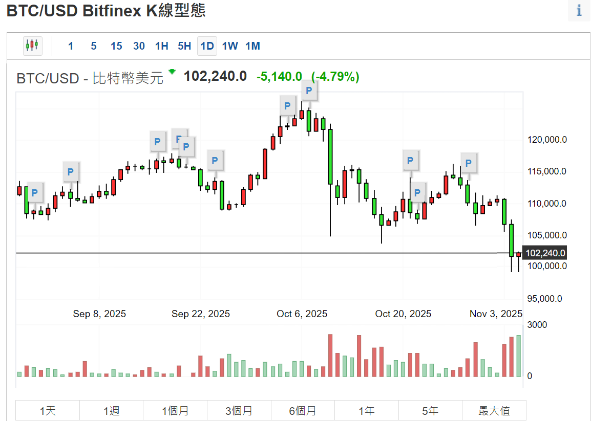Enable the 1M monthly timeframe

[252, 46]
